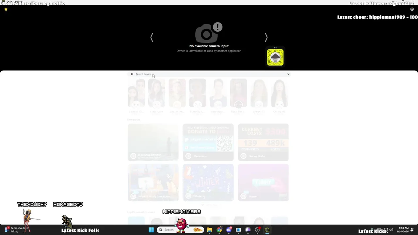Open the Funny category card
This screenshot has height=235, width=418.
tap(263, 182)
